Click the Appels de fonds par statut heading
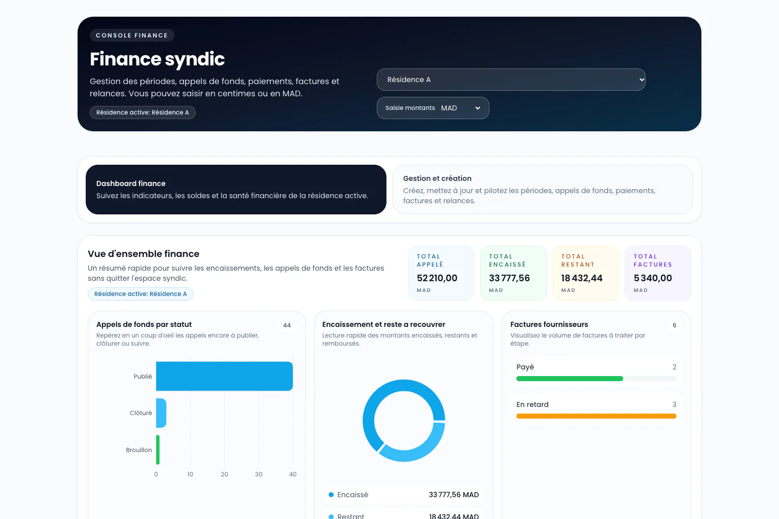The image size is (779, 519). pyautogui.click(x=144, y=324)
